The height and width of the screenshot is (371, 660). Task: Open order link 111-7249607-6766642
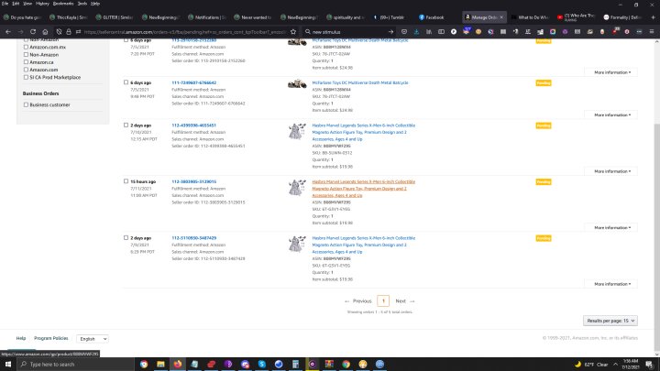point(194,82)
